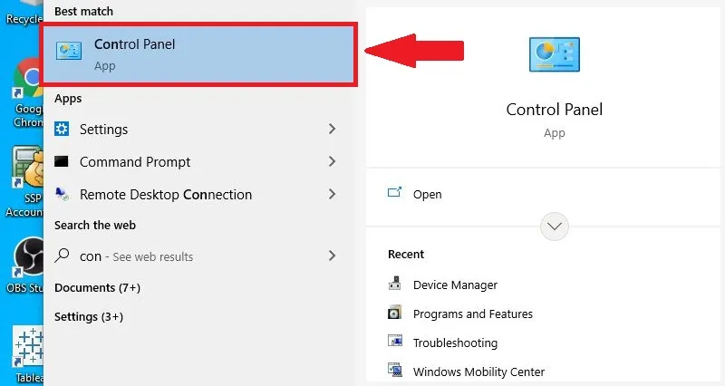Click Google Chrome desktop shortcut
This screenshot has width=725, height=386.
tap(28, 92)
